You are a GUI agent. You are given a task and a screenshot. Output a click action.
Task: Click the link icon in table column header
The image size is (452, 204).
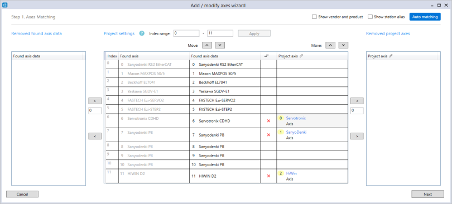coord(267,56)
